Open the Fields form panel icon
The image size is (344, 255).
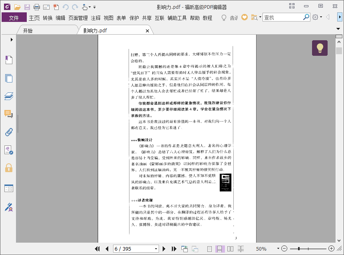point(9,188)
